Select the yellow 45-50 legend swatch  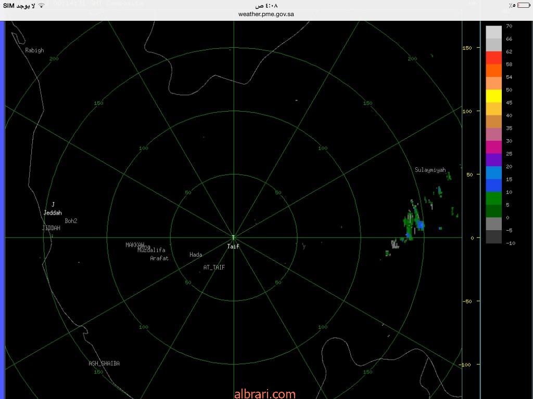tap(493, 96)
